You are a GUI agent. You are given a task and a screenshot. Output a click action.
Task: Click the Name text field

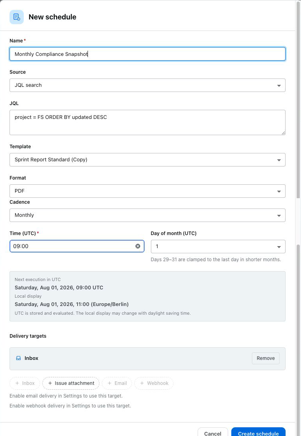click(x=147, y=54)
